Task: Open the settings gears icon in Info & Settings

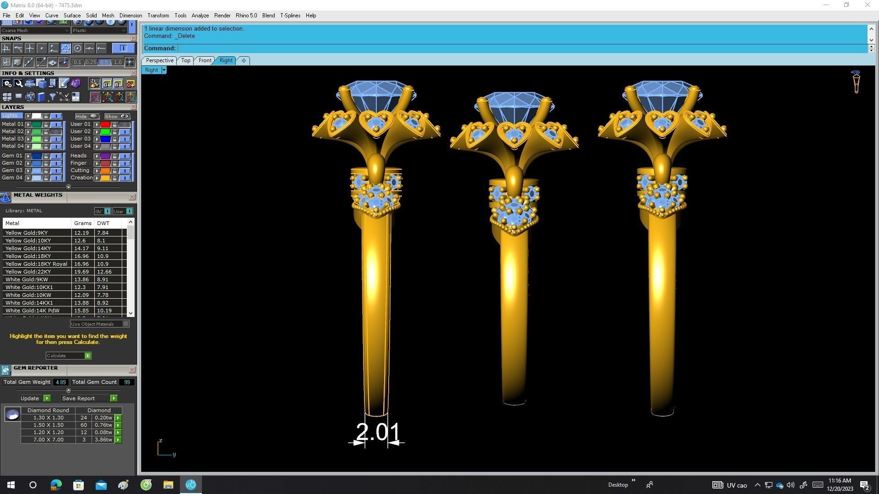Action: click(x=7, y=83)
